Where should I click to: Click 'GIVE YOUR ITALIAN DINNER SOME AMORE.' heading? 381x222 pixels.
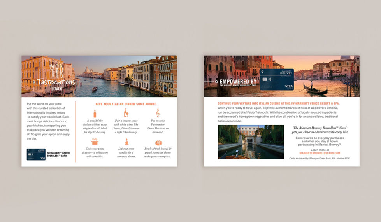pos(126,104)
